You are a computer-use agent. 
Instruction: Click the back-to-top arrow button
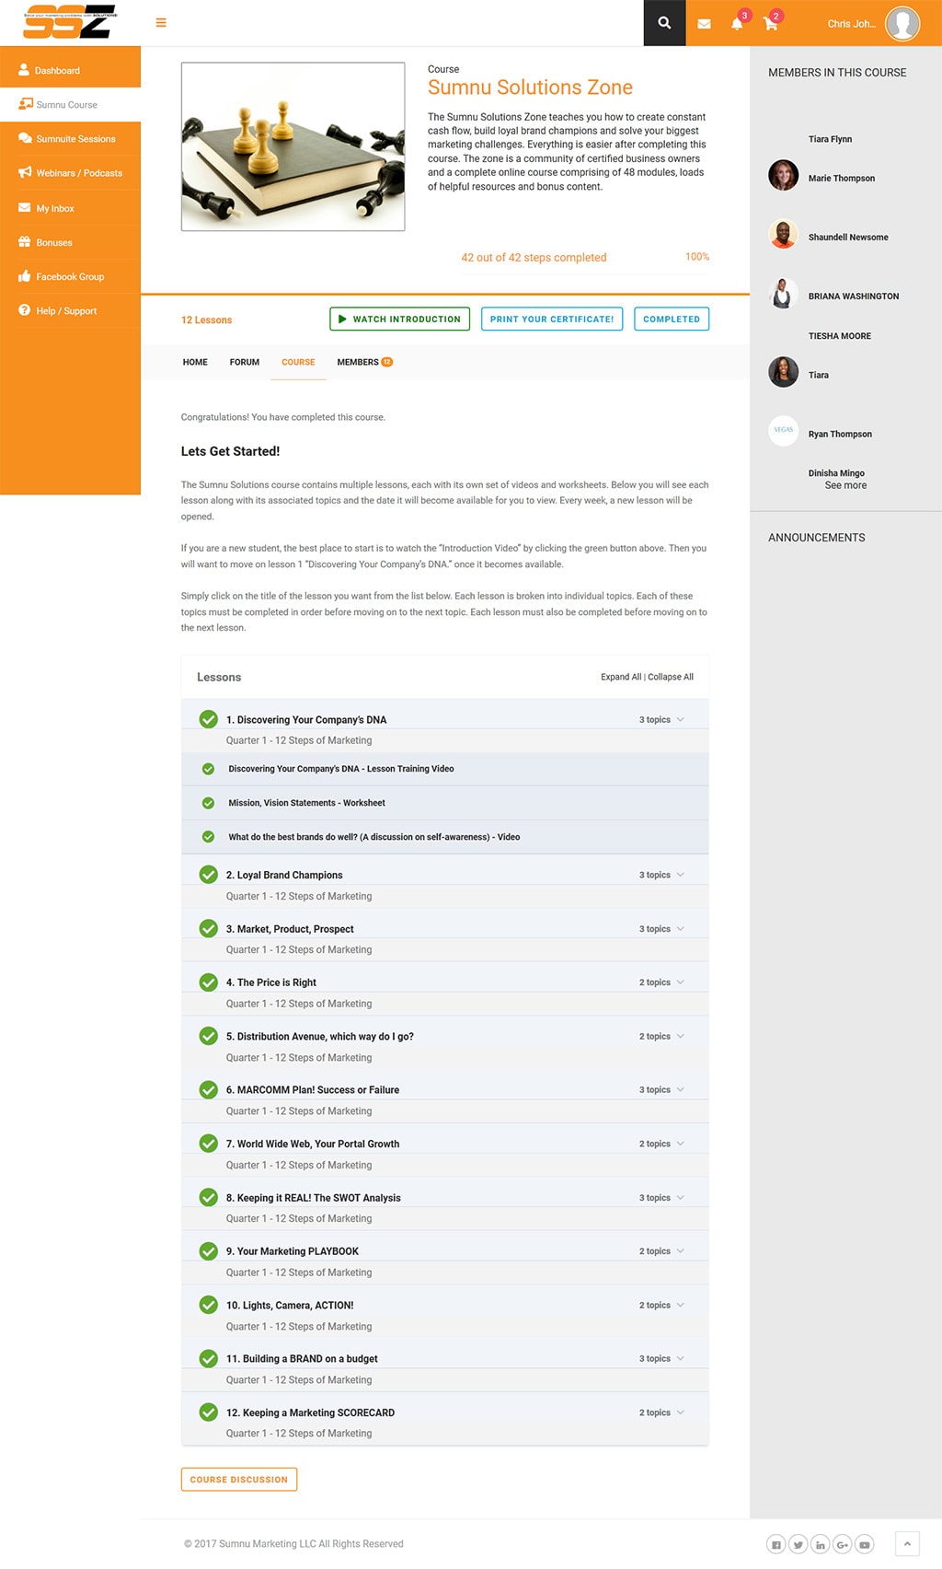pos(906,1543)
